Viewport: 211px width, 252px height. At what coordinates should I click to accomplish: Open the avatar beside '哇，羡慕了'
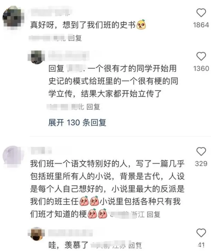[x=37, y=234]
